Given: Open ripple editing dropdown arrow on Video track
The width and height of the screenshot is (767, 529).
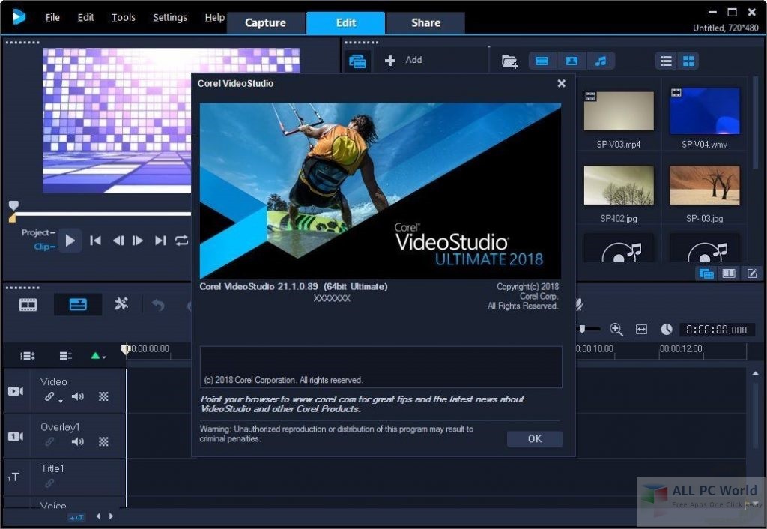Looking at the screenshot, I should [x=61, y=402].
